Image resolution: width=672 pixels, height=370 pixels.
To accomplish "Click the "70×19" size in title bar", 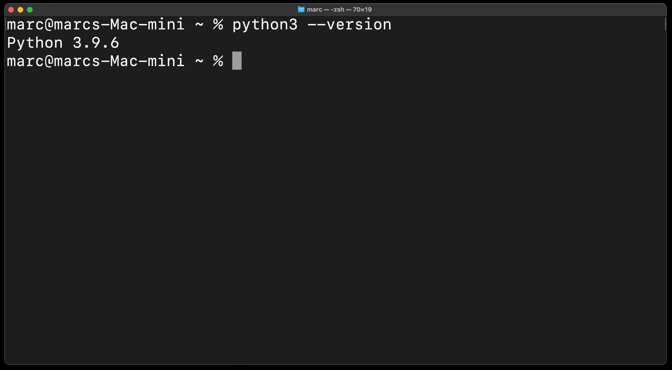I will click(362, 9).
